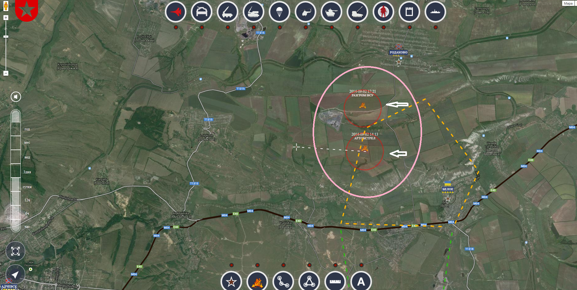Image resolution: width=577 pixels, height=290 pixels.
Task: Set timeline filter to the 'сутки' segment
Action: (16, 185)
